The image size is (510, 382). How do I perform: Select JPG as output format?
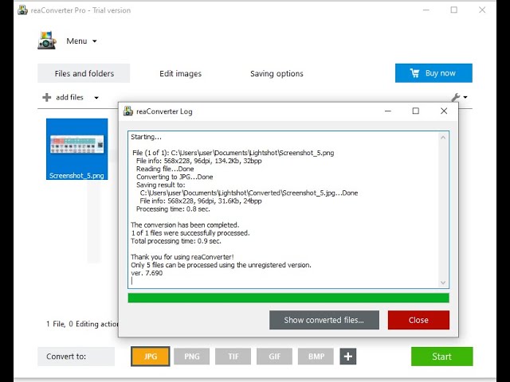(150, 357)
